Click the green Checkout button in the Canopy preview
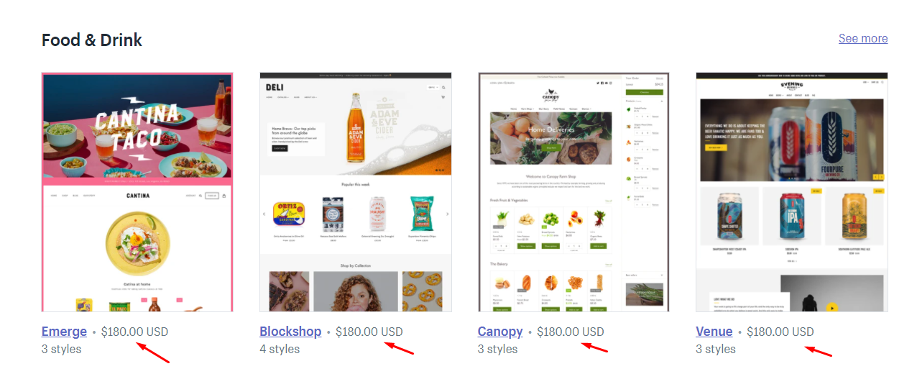Screen dimensions: 917x392 [x=644, y=92]
